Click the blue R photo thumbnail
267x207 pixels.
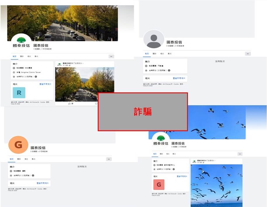(19, 93)
